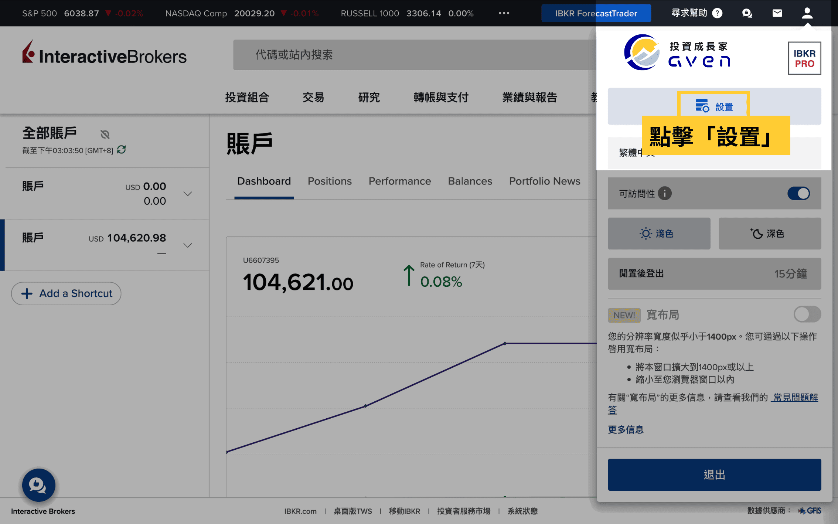Image resolution: width=838 pixels, height=524 pixels.
Task: Click Add a Shortcut button
Action: (x=66, y=293)
